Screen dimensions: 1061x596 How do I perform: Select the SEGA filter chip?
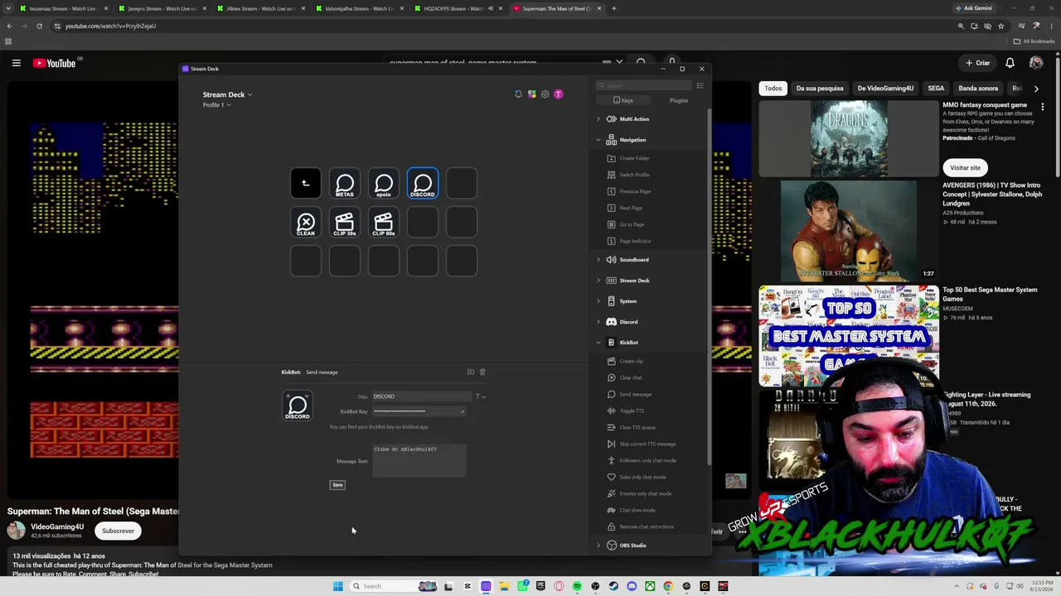pos(936,89)
